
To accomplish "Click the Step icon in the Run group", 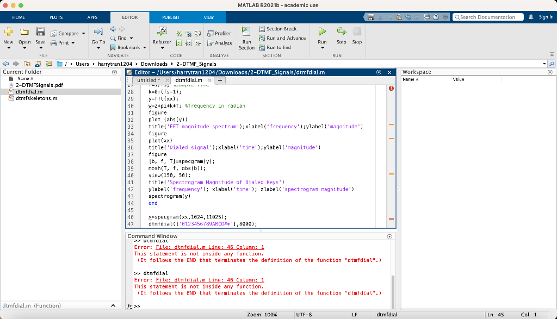I will point(341,32).
